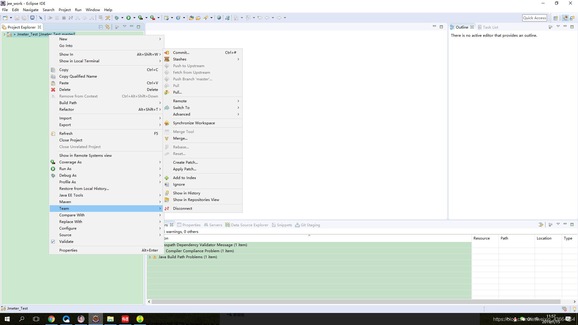
Task: Click the New file wizard toolbar icon
Action: (x=5, y=18)
